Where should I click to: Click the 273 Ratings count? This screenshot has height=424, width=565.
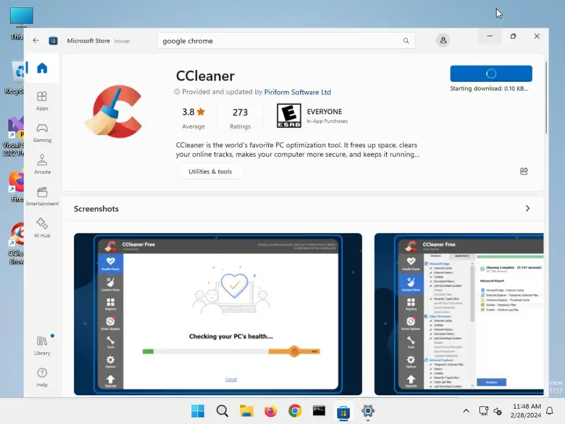point(240,118)
